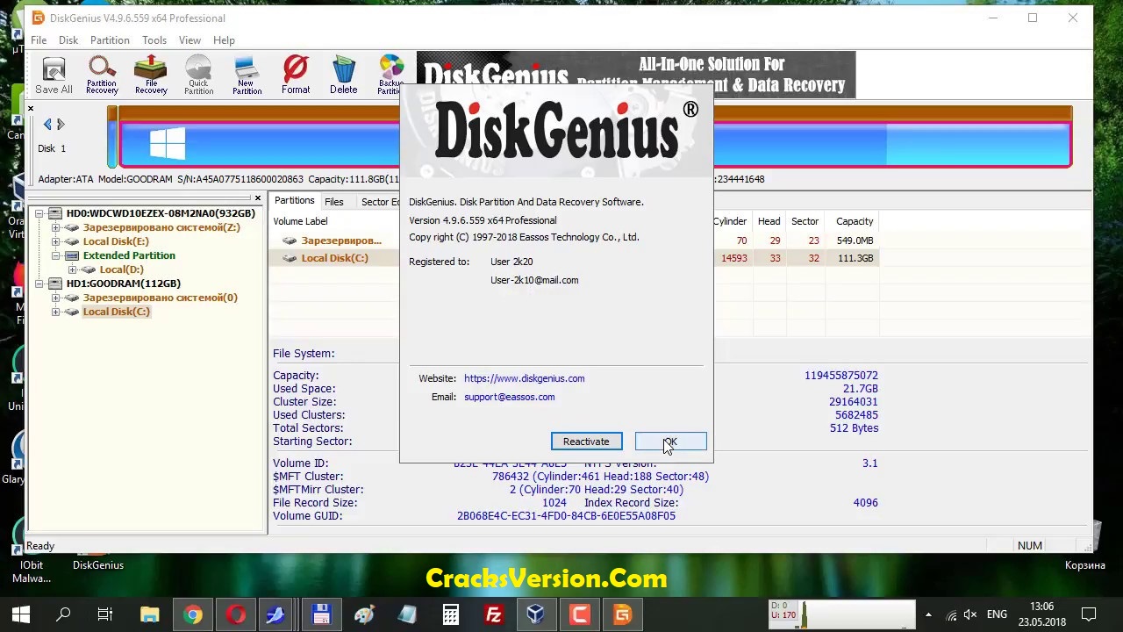
Task: Select Local Disk(E:) in tree
Action: click(116, 241)
